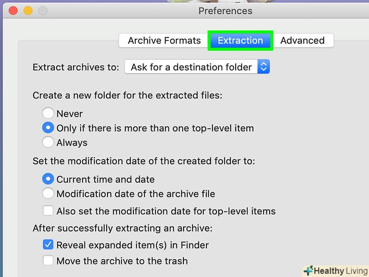Enable modification date for top-level items checkbox
The width and height of the screenshot is (369, 277).
[48, 211]
